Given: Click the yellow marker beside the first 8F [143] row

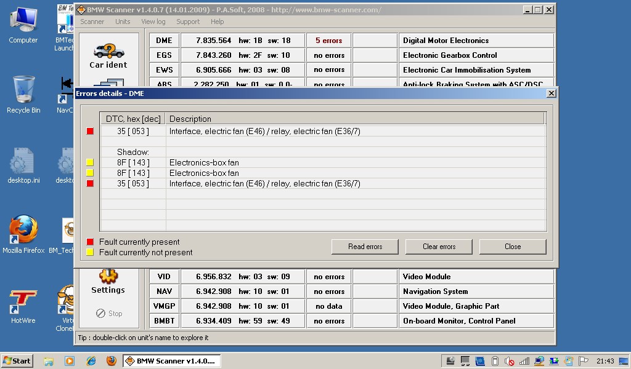Looking at the screenshot, I should 90,162.
